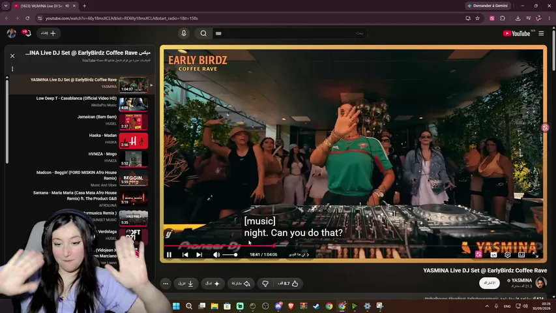Click the YouTube search magnifier button
The width and height of the screenshot is (556, 313).
[x=203, y=33]
